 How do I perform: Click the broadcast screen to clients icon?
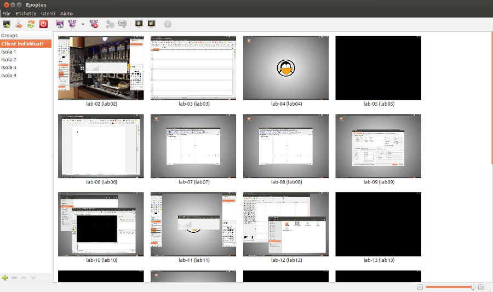(x=72, y=24)
